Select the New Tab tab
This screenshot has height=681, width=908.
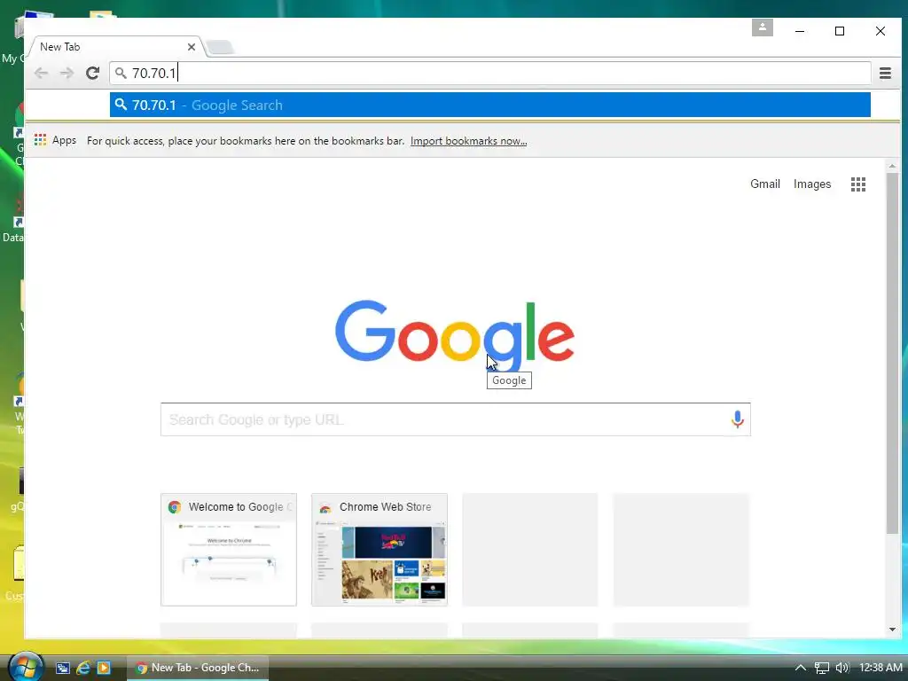click(116, 47)
